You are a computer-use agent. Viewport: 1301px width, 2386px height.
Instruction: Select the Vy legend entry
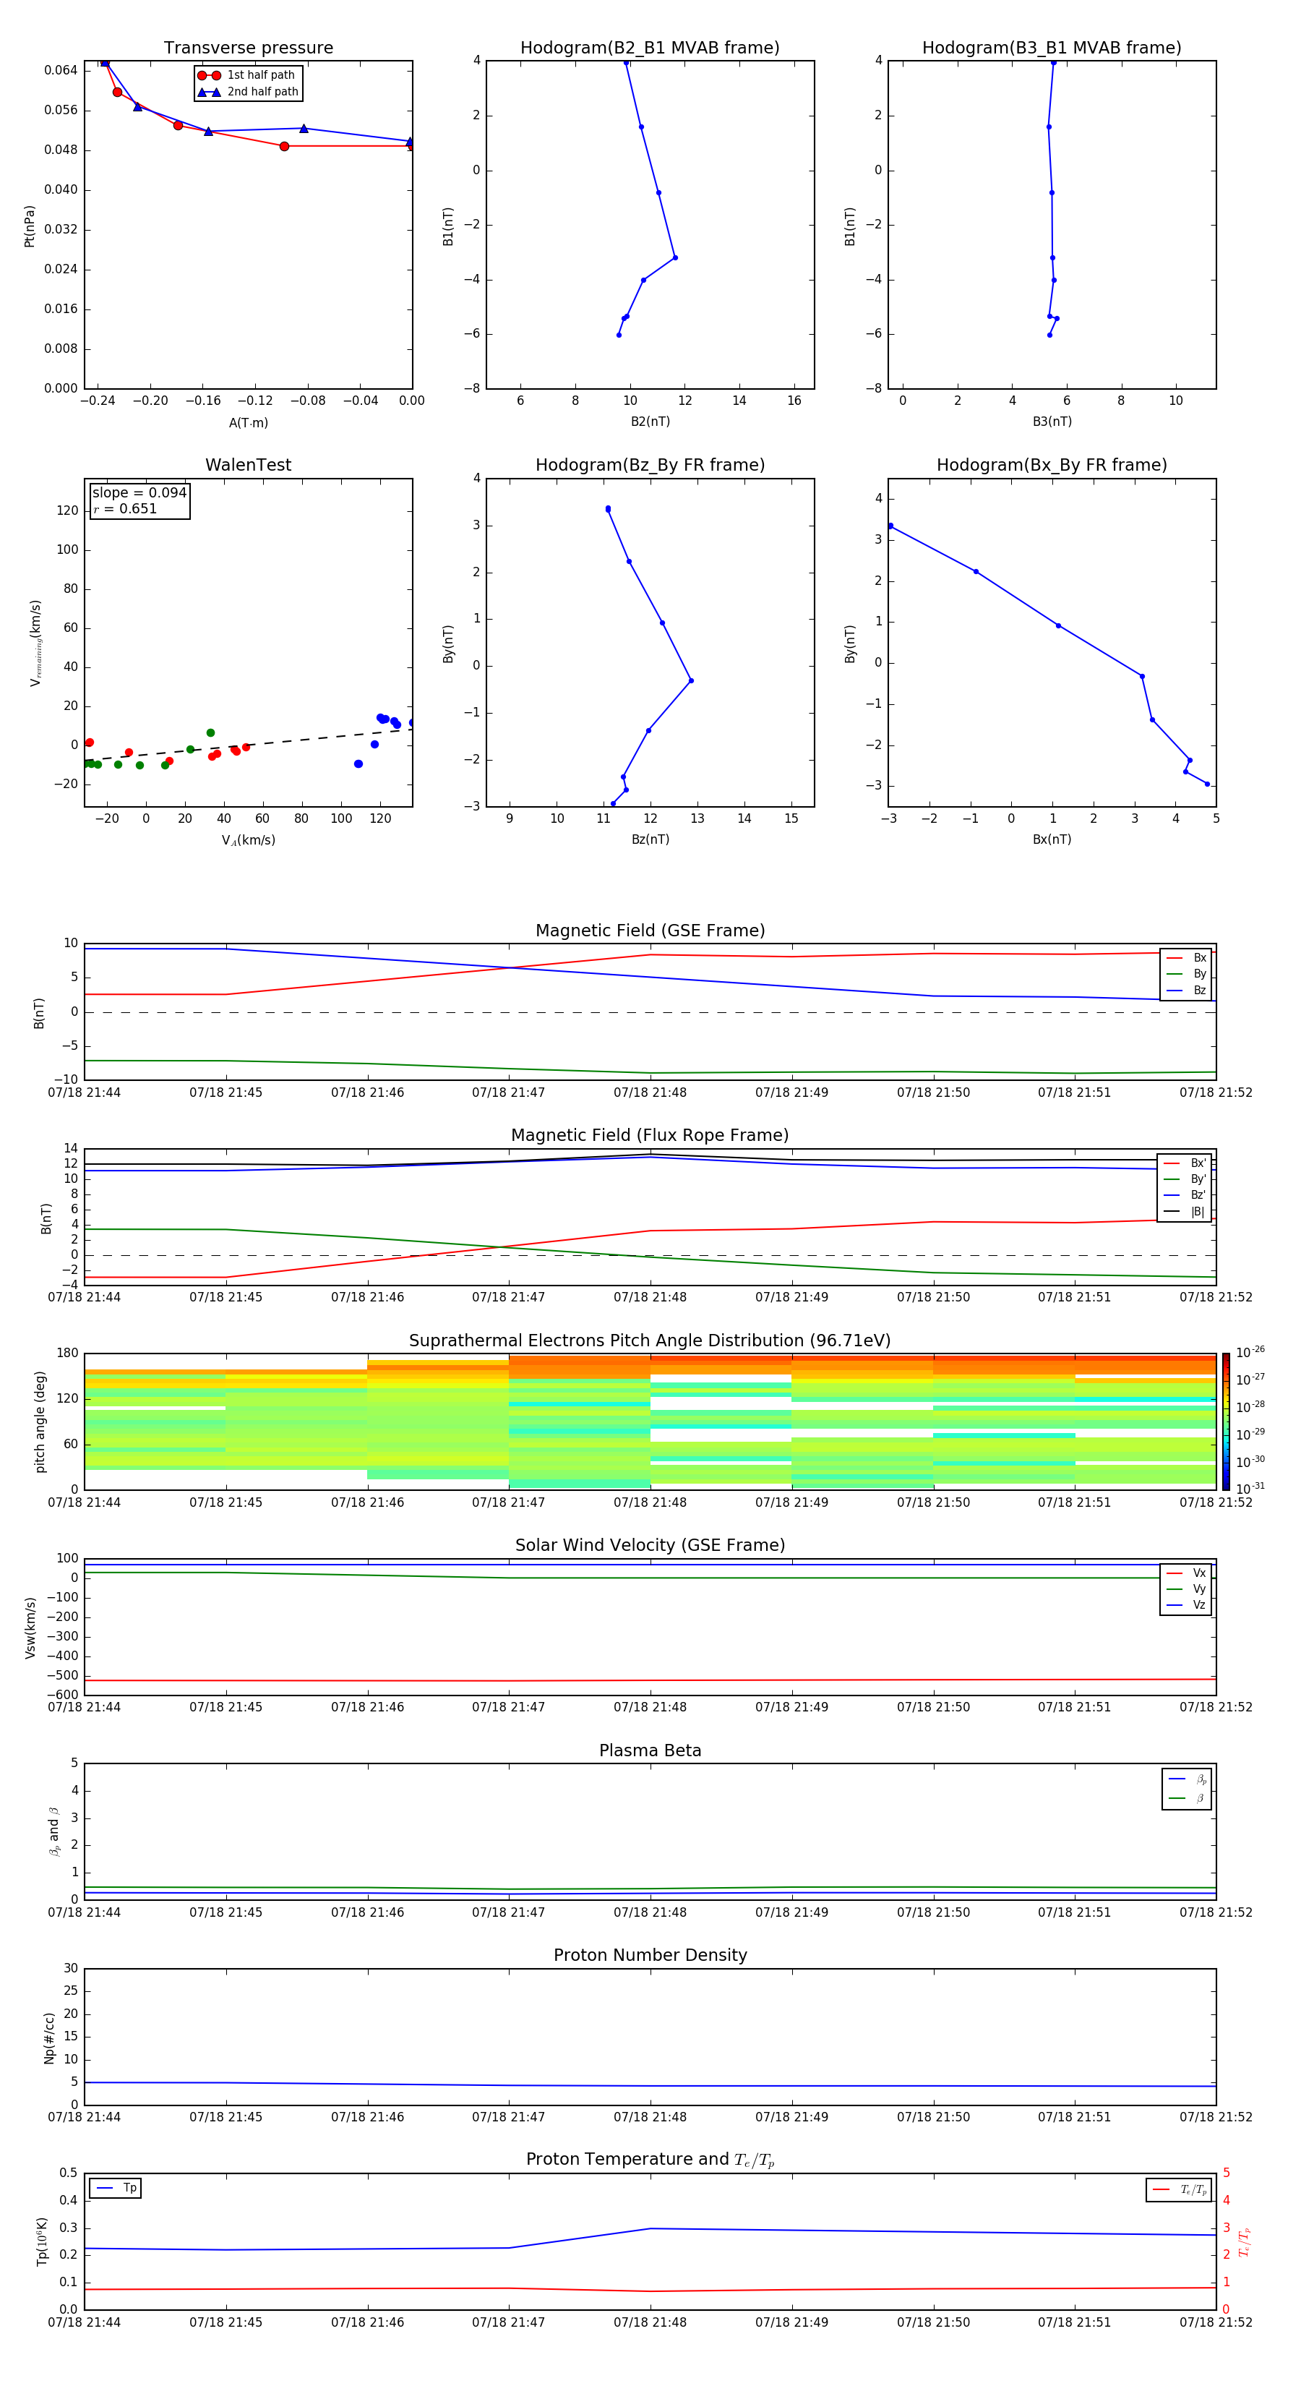[x=1186, y=1589]
